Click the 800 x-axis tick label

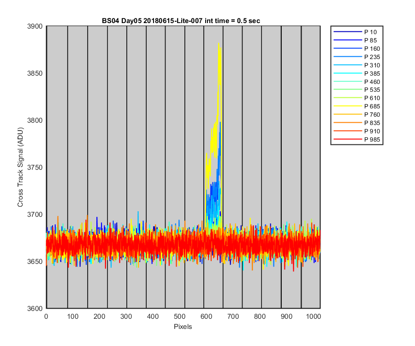point(260,316)
